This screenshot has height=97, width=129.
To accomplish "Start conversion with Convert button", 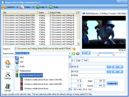I will 8,88.
